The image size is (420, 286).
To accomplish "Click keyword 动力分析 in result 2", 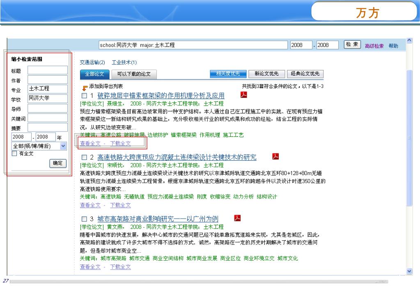I will pyautogui.click(x=243, y=197).
